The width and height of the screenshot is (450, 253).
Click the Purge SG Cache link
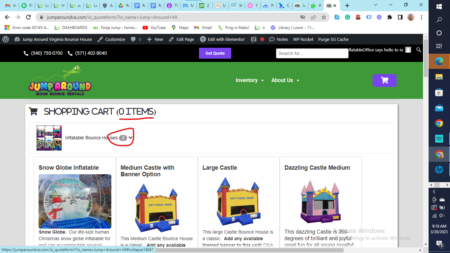pos(333,39)
